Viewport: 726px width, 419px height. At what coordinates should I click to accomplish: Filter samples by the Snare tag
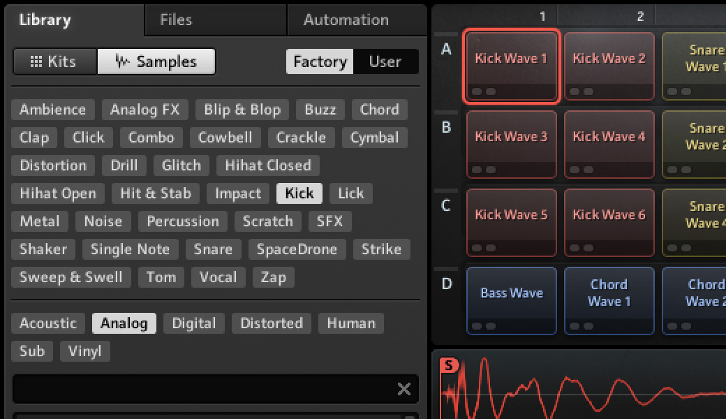point(213,249)
